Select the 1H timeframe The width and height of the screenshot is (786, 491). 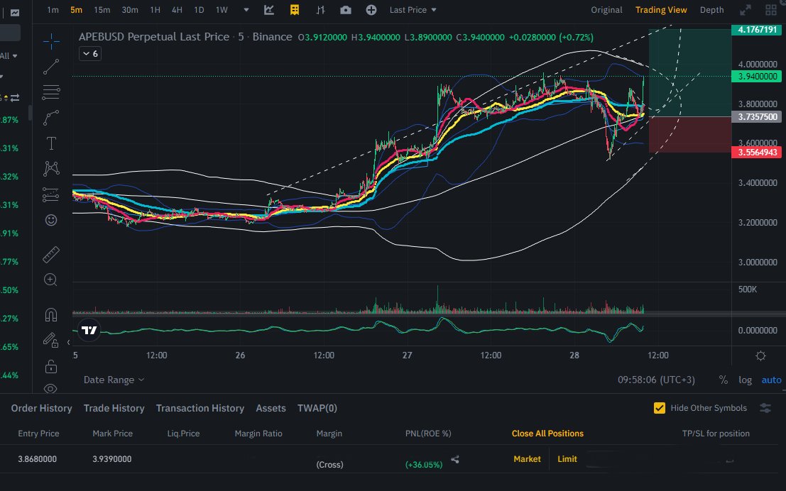[155, 10]
